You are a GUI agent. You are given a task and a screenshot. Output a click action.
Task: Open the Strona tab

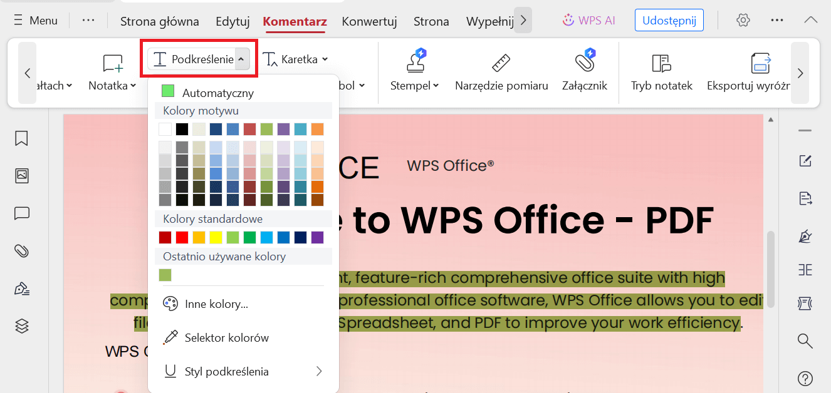pos(431,21)
